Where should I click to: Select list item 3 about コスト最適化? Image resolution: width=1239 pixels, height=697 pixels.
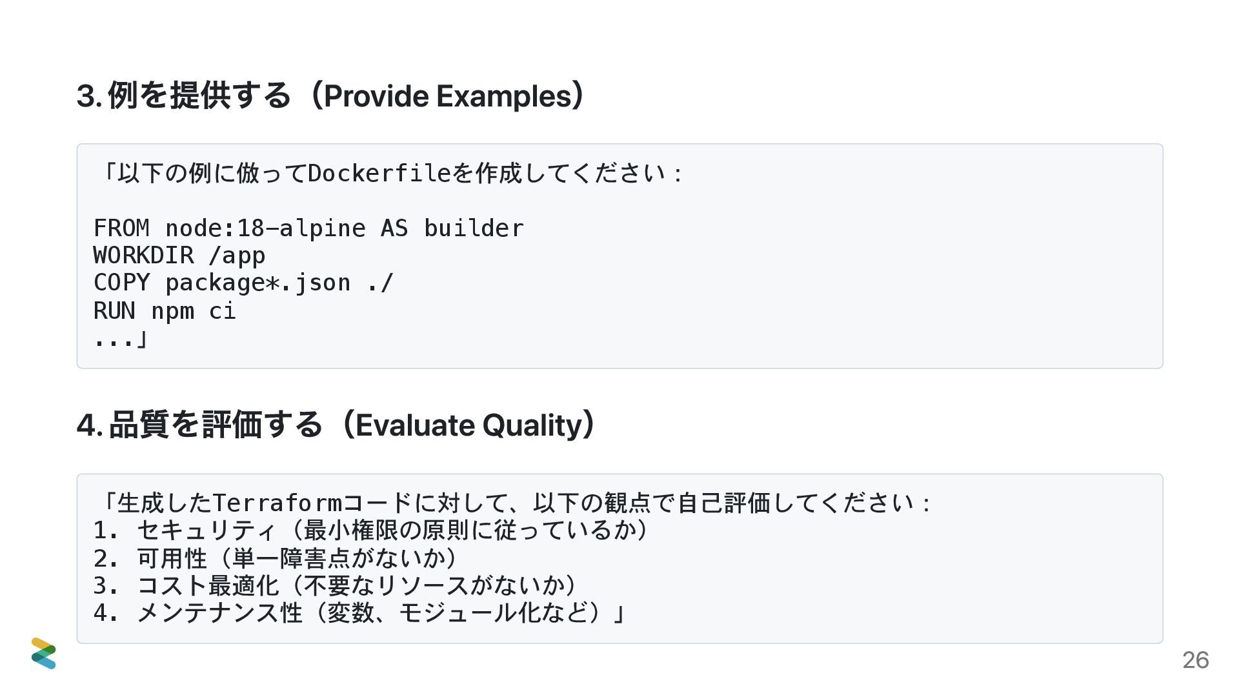coord(335,585)
